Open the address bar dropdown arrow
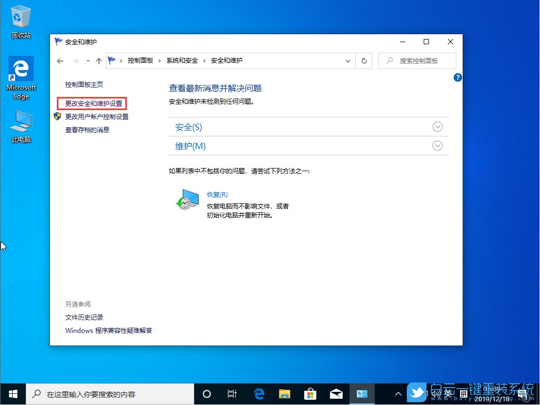The height and width of the screenshot is (405, 540). click(347, 61)
